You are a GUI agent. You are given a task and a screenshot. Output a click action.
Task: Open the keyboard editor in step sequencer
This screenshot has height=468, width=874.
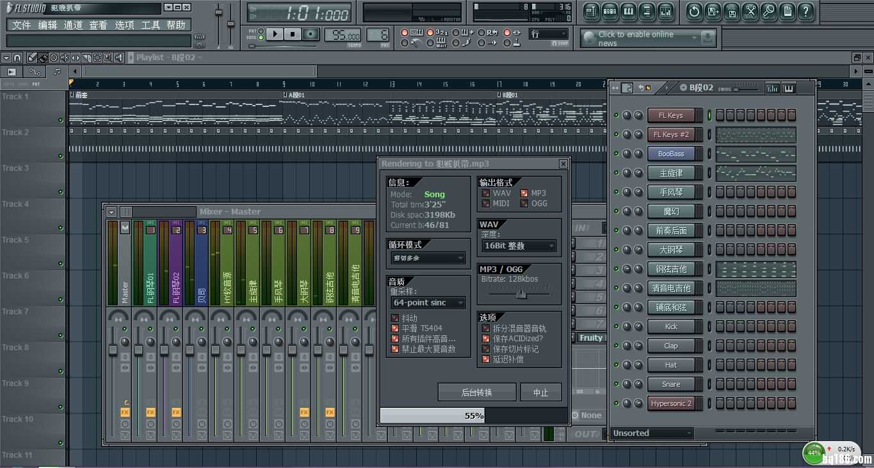788,88
